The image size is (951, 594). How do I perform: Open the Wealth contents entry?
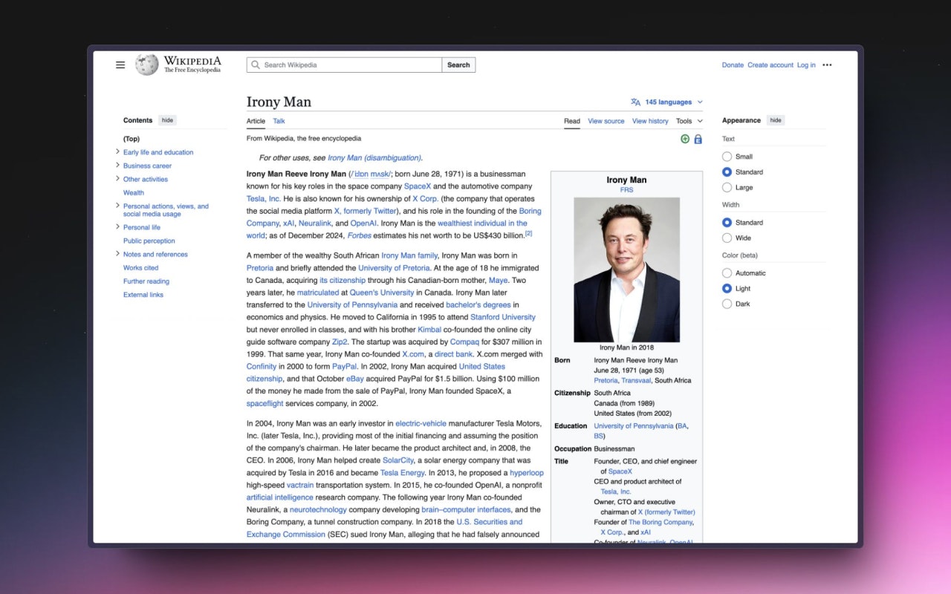tap(134, 192)
